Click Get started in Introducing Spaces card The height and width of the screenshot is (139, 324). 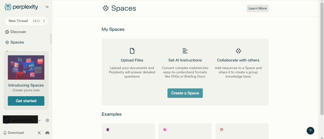[26, 101]
